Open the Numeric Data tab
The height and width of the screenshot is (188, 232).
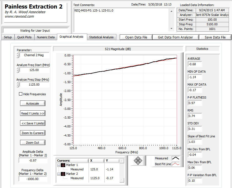[46, 37]
